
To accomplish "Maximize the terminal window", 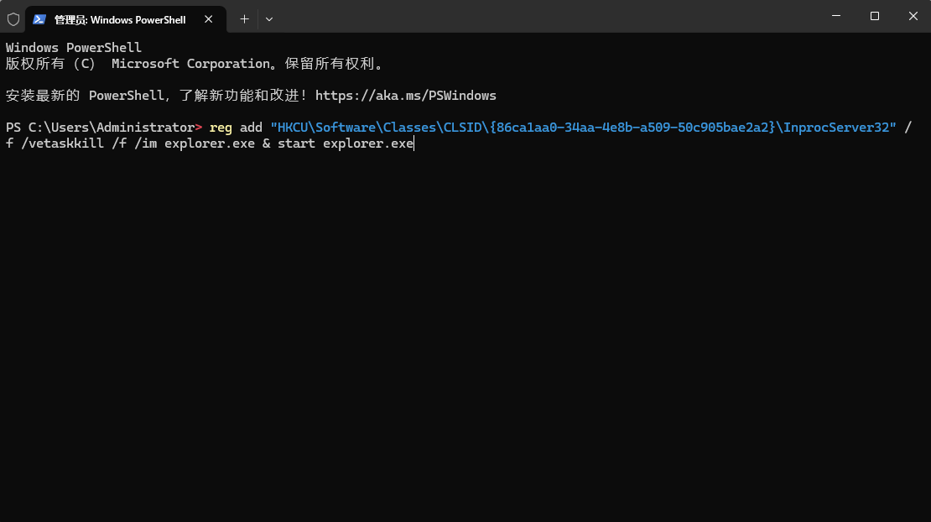I will pyautogui.click(x=875, y=16).
